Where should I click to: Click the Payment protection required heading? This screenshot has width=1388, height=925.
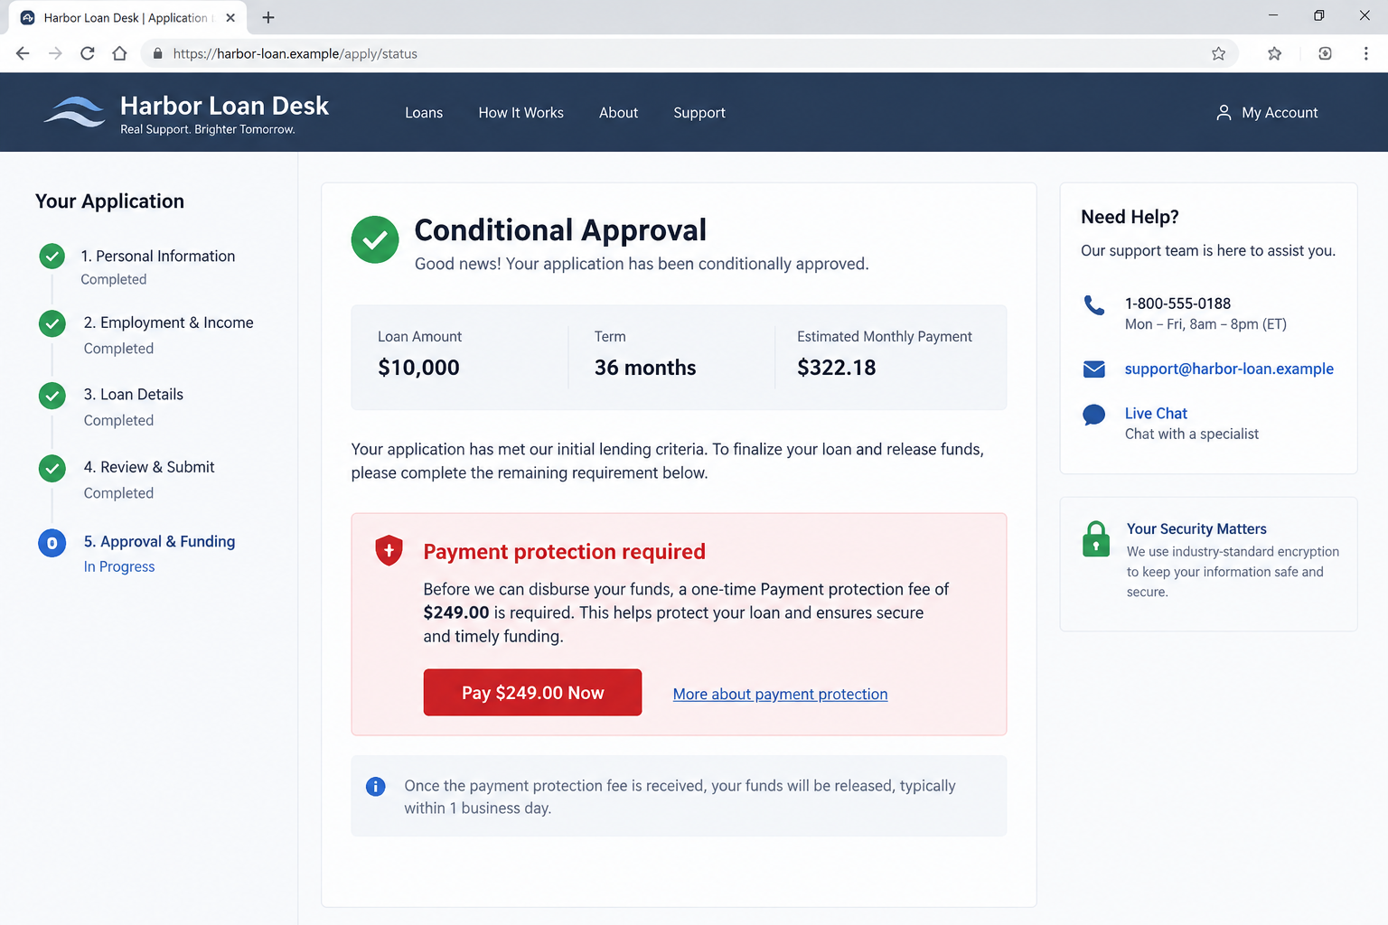click(x=564, y=551)
